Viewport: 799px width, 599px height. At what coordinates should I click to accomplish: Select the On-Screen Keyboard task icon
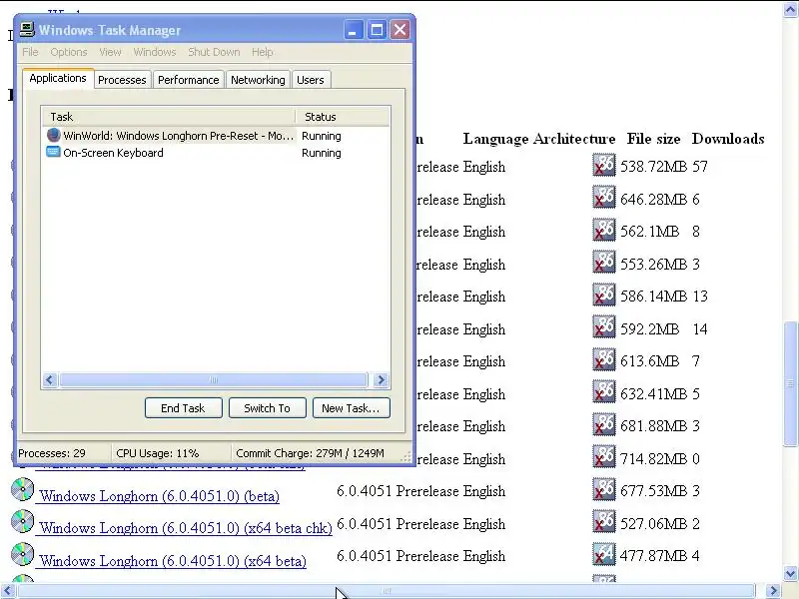point(54,152)
